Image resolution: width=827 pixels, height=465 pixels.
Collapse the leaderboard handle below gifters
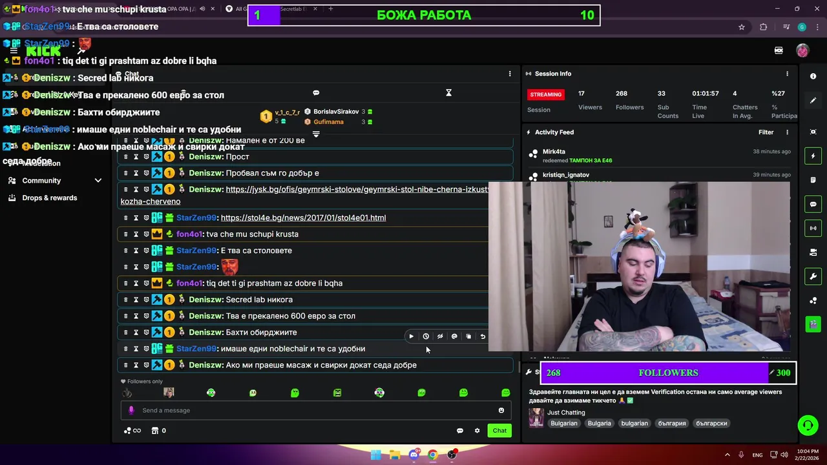[x=316, y=134]
